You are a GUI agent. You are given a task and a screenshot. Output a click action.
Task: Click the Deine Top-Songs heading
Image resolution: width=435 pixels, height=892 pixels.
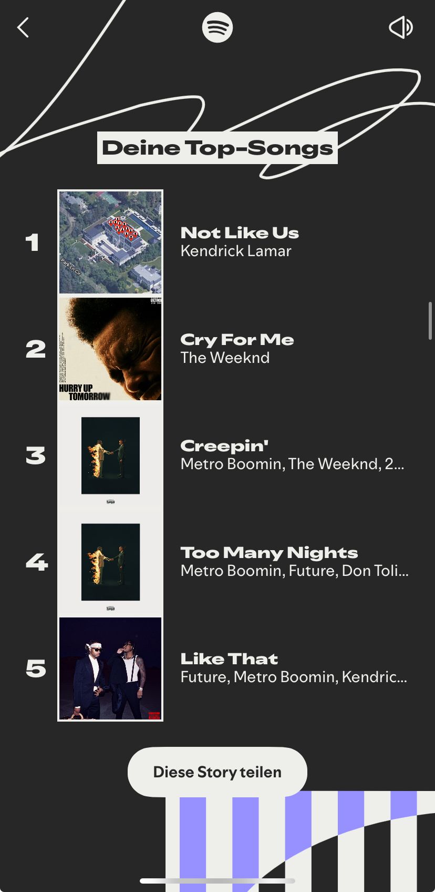click(x=217, y=148)
